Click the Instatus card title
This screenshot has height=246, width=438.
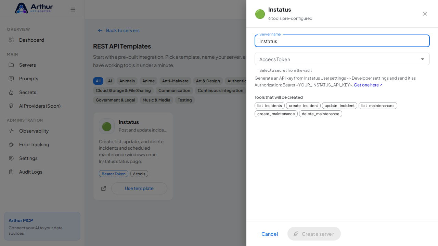(x=129, y=122)
